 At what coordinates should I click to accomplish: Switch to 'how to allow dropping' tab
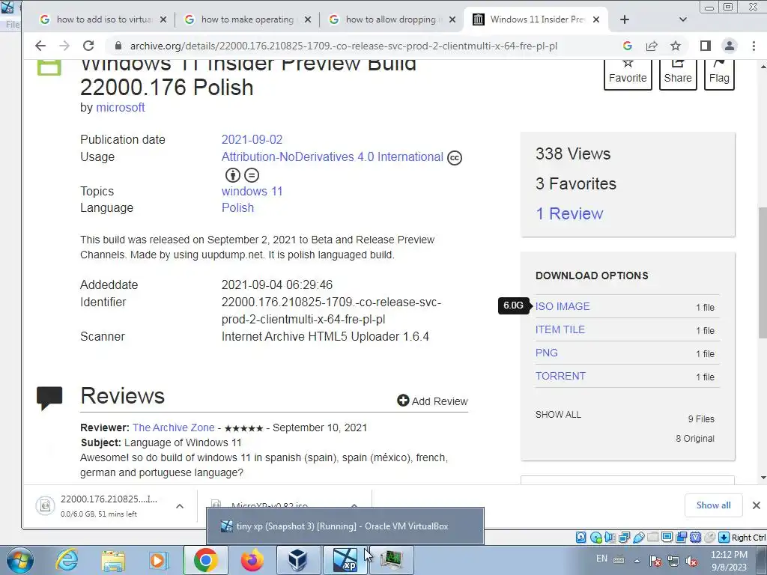click(391, 19)
